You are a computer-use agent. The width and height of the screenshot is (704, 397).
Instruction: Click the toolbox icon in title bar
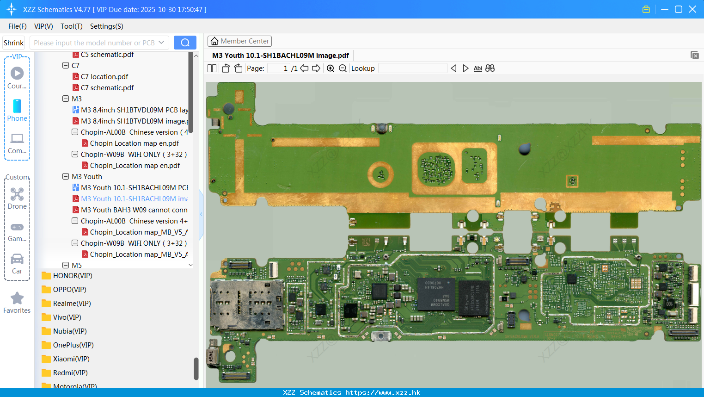pyautogui.click(x=646, y=9)
